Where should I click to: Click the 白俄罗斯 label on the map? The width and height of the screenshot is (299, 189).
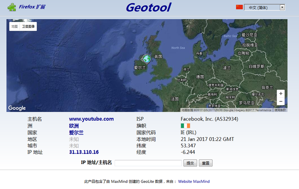pyautogui.click(x=257, y=66)
